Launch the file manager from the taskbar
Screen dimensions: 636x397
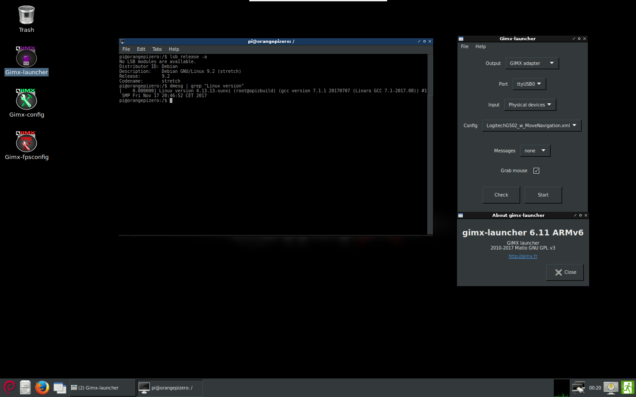(25, 387)
